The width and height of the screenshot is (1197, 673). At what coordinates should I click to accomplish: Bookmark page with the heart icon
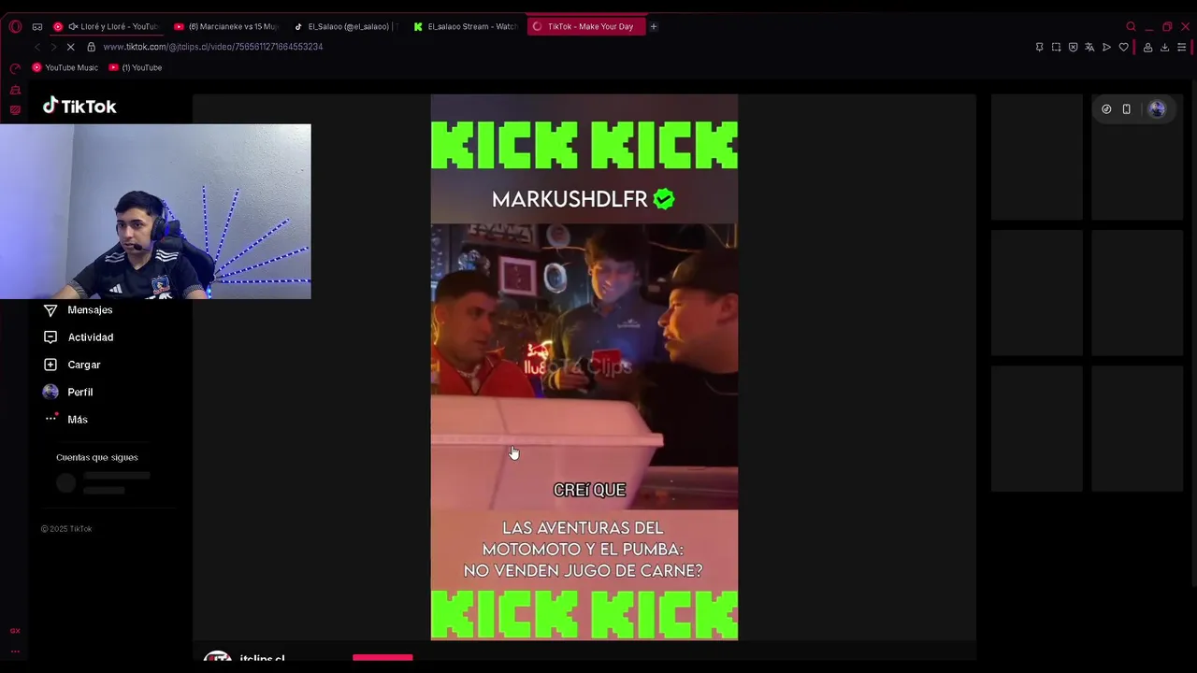[1123, 47]
